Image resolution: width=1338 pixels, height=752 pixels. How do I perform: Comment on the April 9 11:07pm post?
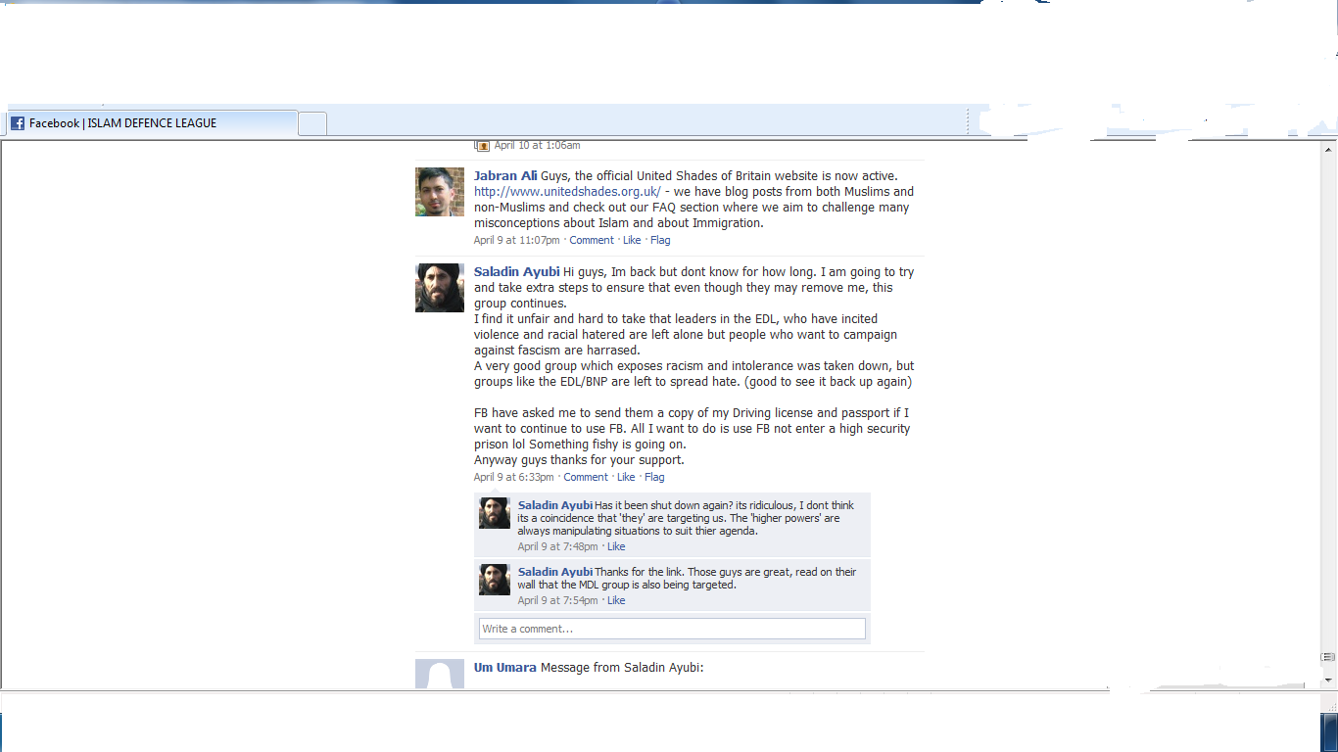coord(592,240)
